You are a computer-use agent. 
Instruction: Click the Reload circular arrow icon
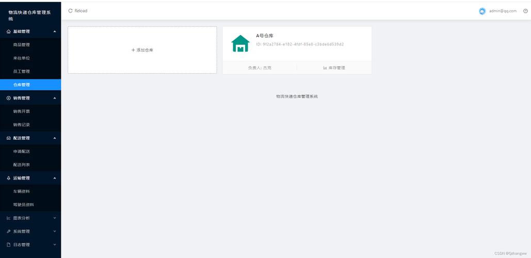coord(70,11)
